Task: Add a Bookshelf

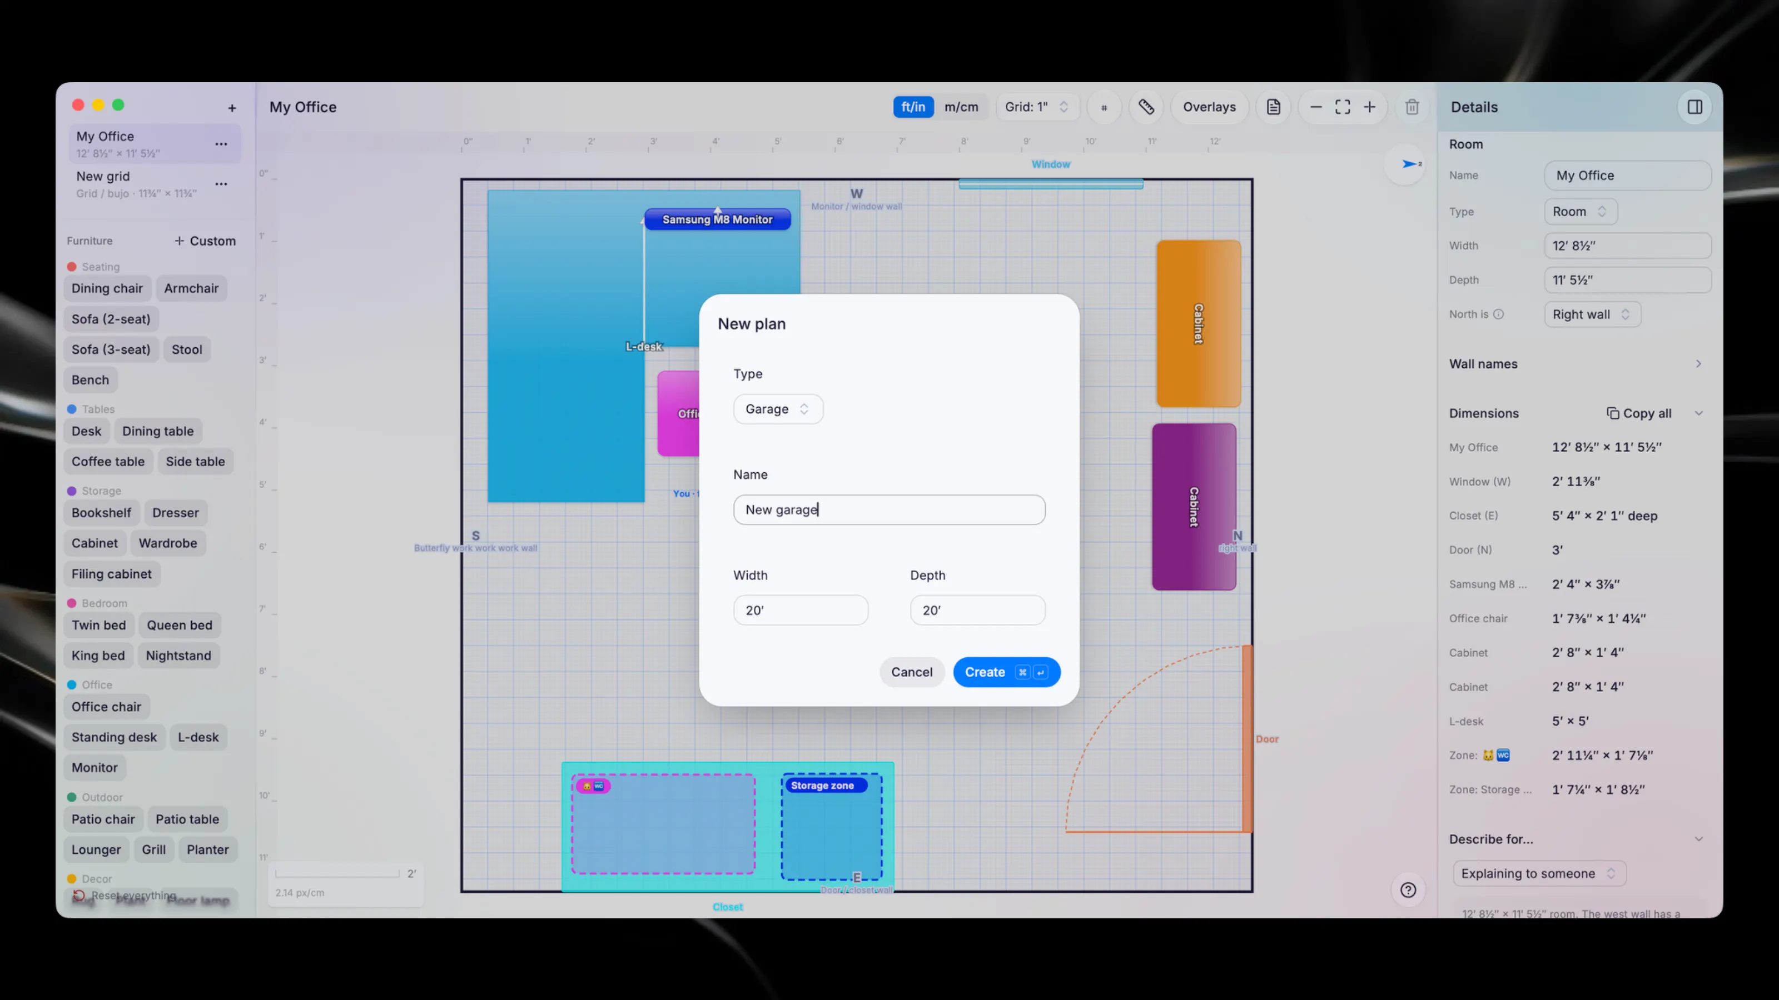Action: 101,513
